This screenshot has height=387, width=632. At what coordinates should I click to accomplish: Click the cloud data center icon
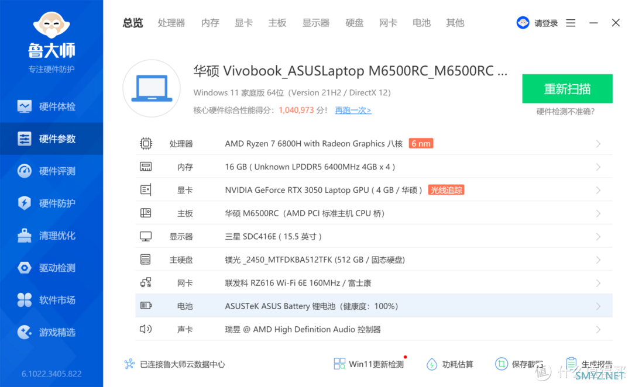point(129,364)
